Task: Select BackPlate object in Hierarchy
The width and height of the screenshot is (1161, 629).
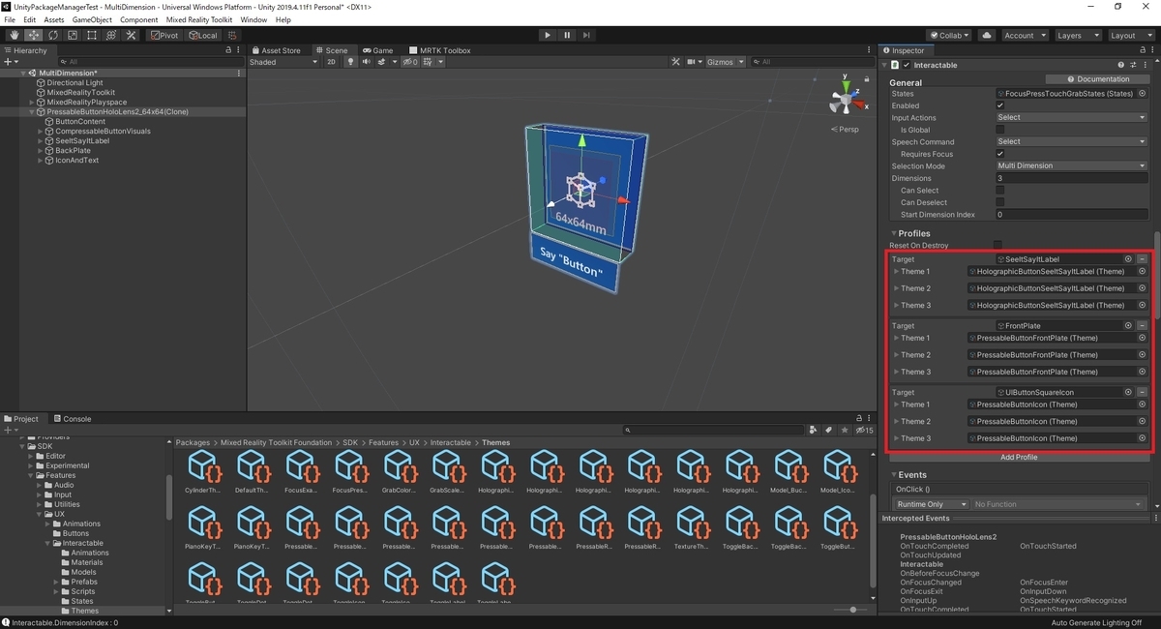Action: pyautogui.click(x=73, y=151)
